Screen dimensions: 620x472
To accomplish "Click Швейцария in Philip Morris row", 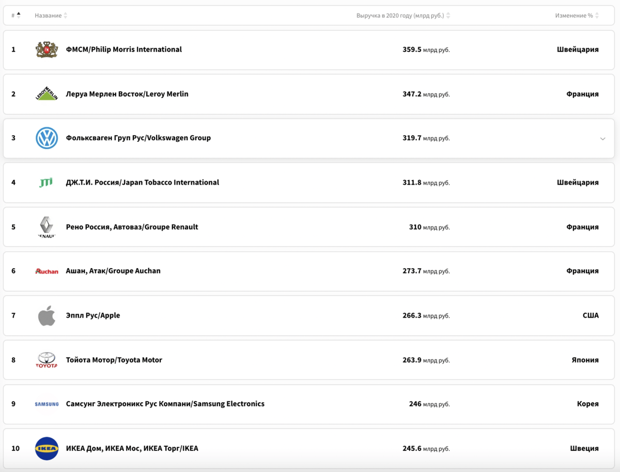I will (x=578, y=50).
